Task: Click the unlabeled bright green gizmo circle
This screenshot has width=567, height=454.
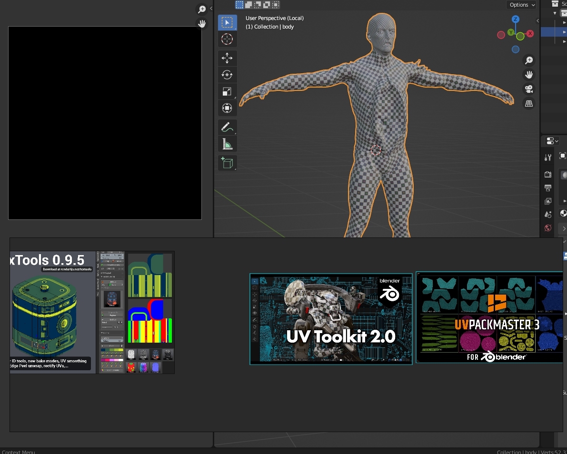Action: [x=520, y=36]
